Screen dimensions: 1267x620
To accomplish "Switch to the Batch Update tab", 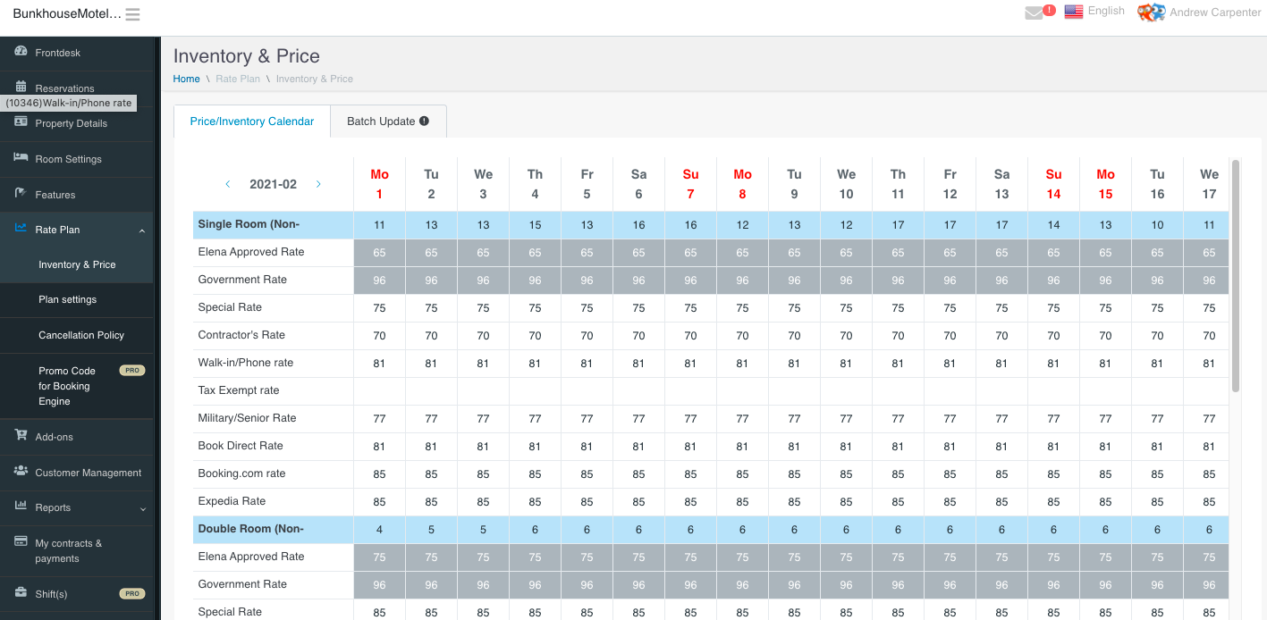I will pyautogui.click(x=381, y=121).
